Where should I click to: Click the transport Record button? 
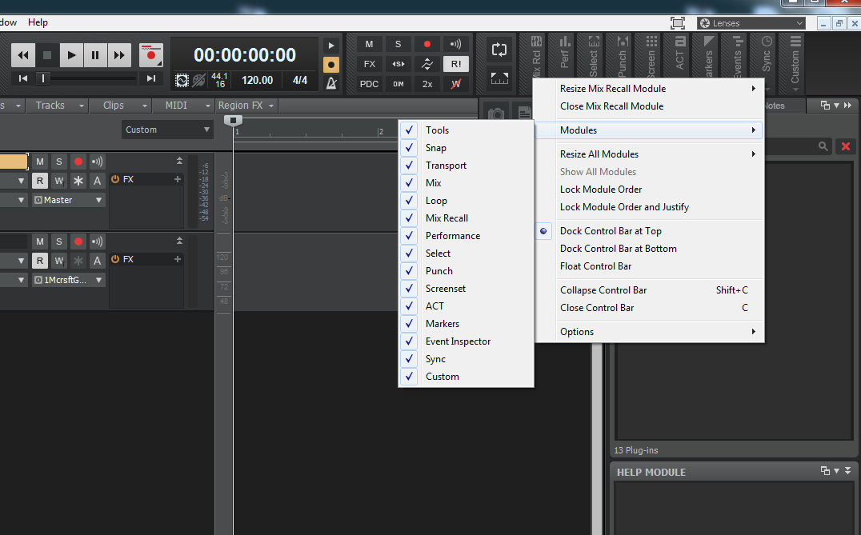150,55
